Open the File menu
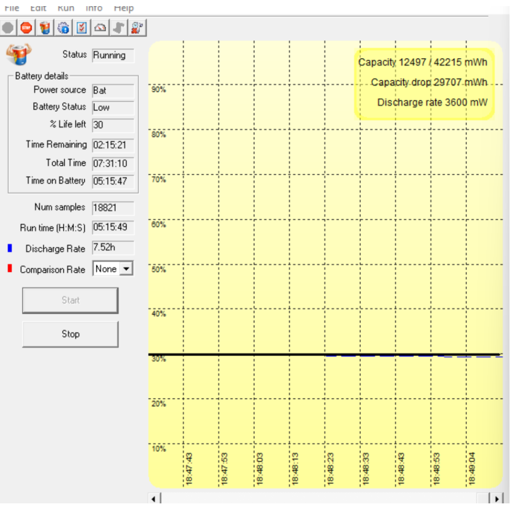510x510 pixels. click(x=11, y=8)
